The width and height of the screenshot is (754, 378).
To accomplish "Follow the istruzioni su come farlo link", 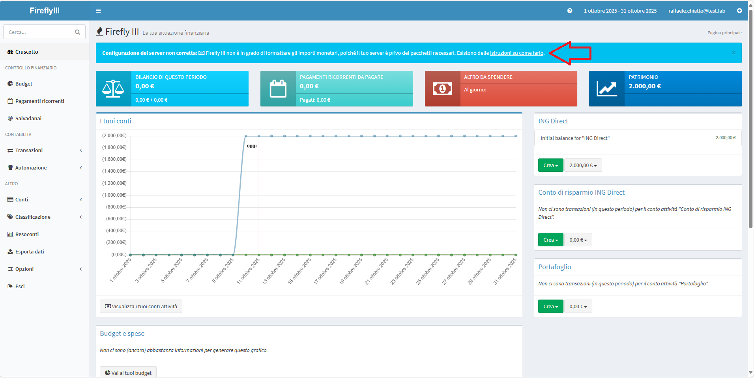I will click(516, 53).
